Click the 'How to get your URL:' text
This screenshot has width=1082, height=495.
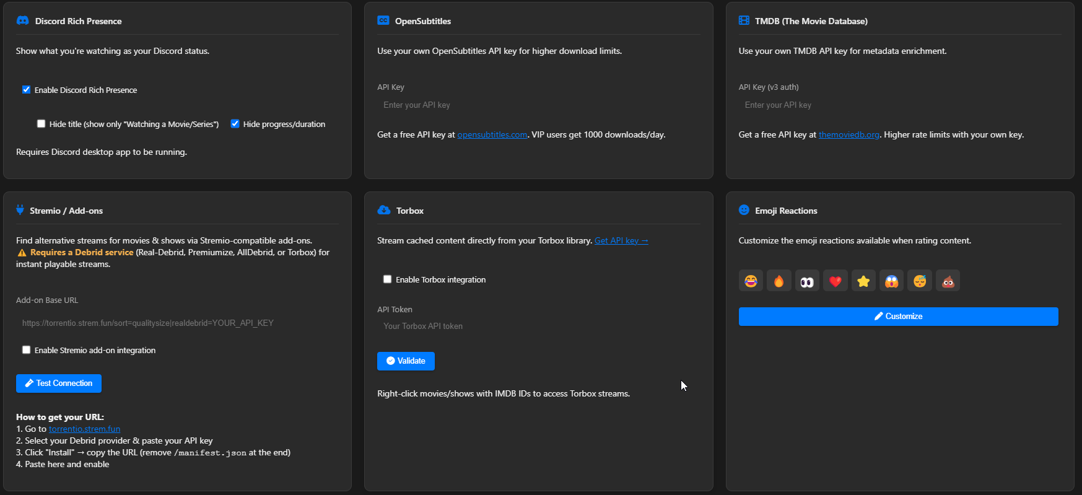[x=60, y=417]
